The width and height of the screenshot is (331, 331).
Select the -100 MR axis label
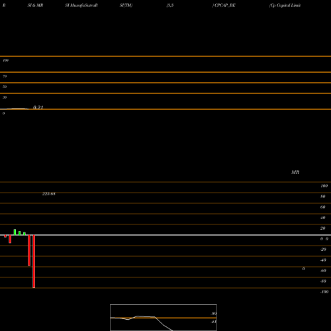tap(324, 292)
